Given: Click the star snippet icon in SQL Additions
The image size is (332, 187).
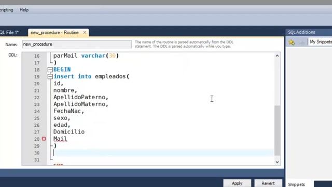Looking at the screenshot, I should tap(292, 42).
